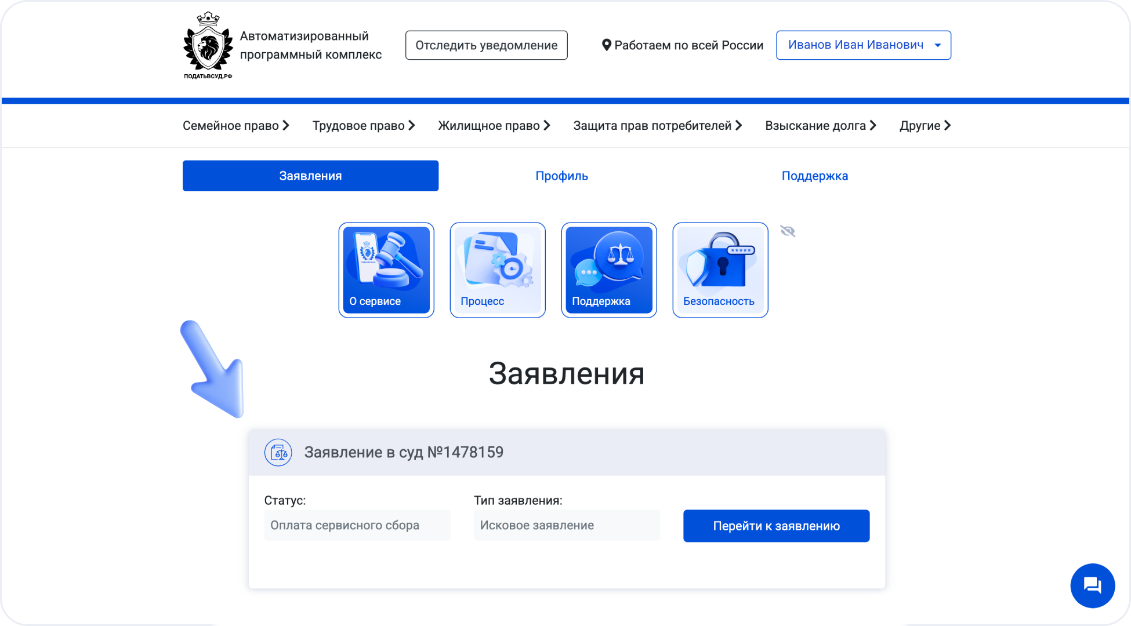This screenshot has height=626, width=1131.
Task: Click Автоматизированный программный комплекс title
Action: 311,45
